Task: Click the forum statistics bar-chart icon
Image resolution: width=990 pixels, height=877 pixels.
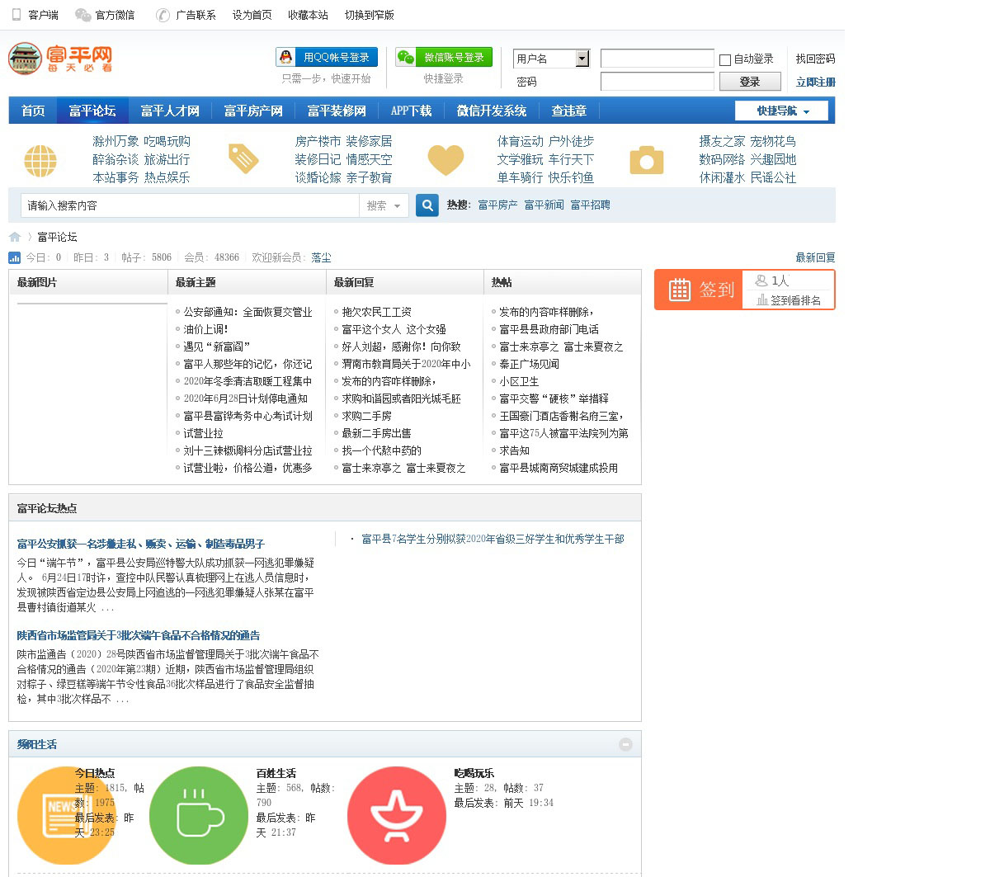Action: pyautogui.click(x=15, y=257)
